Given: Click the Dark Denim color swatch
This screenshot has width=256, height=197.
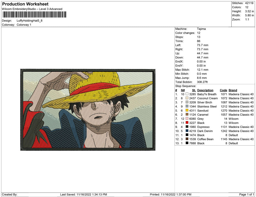Looking at the screenshot, I should (187, 131).
